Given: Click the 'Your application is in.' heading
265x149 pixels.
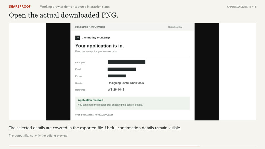Looking at the screenshot, I should tap(99, 46).
